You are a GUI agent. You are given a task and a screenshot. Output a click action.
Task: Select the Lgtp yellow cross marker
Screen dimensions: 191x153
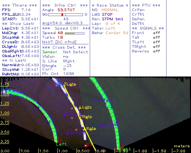tap(80, 108)
